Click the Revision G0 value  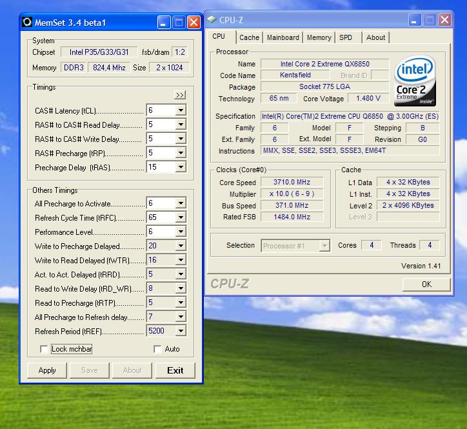click(422, 139)
